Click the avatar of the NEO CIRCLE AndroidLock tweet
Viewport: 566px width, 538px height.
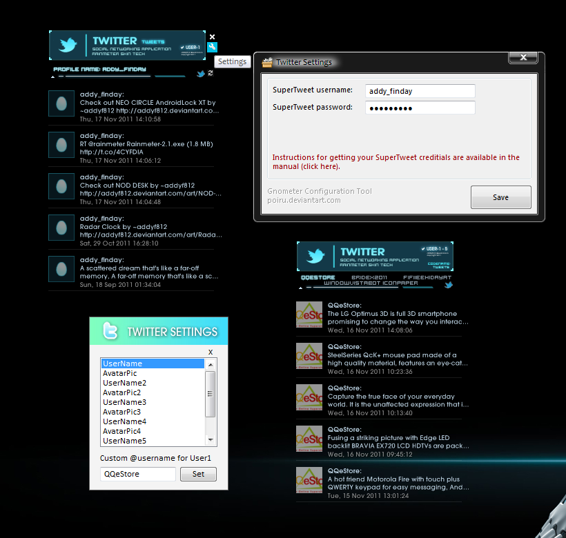[61, 103]
